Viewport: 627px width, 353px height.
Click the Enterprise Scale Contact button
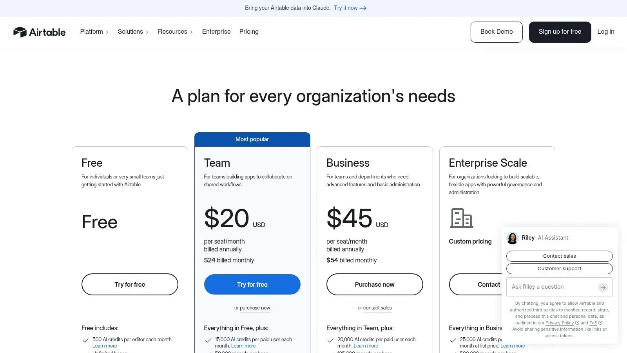475,284
